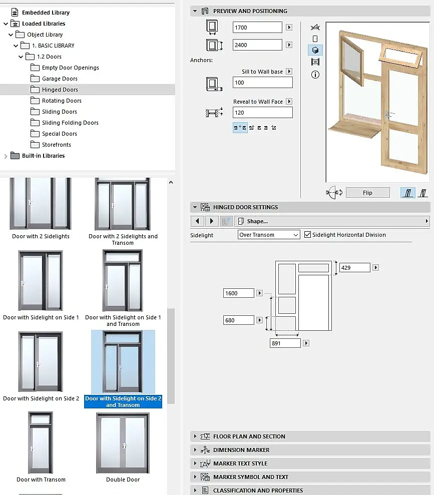Enable the first reveal side toggle
This screenshot has width=434, height=495.
click(x=407, y=193)
